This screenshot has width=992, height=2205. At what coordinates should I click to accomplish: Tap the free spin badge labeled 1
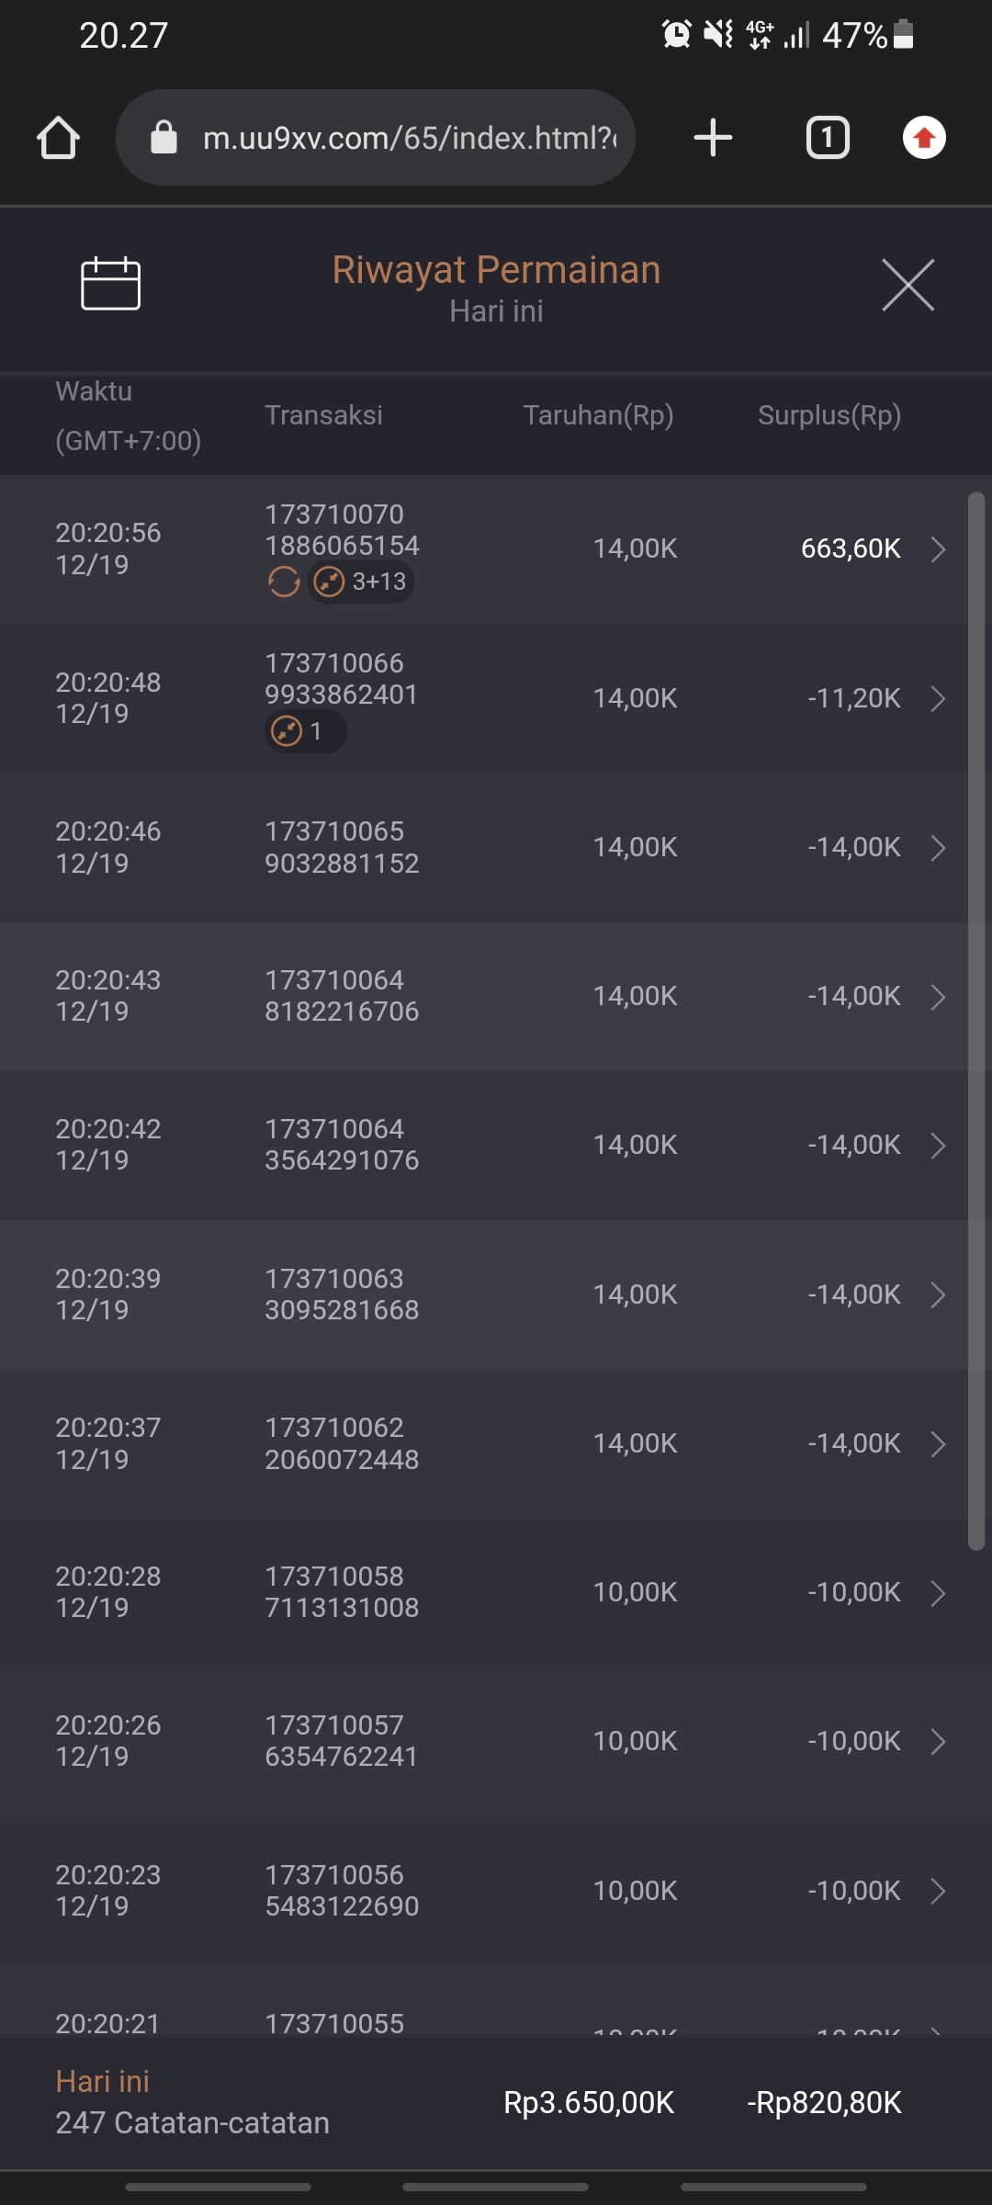click(x=305, y=732)
